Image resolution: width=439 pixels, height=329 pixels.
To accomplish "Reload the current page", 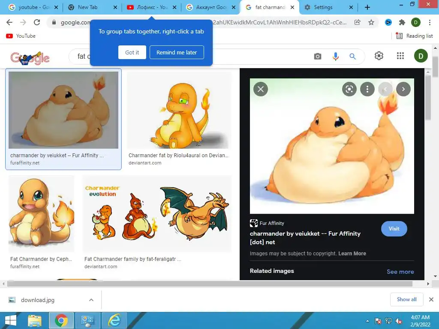I will tap(37, 22).
